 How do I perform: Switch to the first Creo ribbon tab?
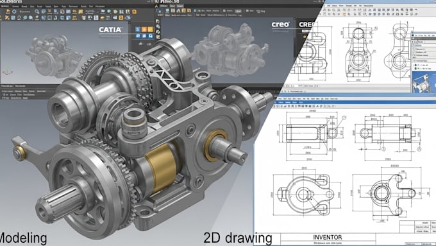(163, 6)
